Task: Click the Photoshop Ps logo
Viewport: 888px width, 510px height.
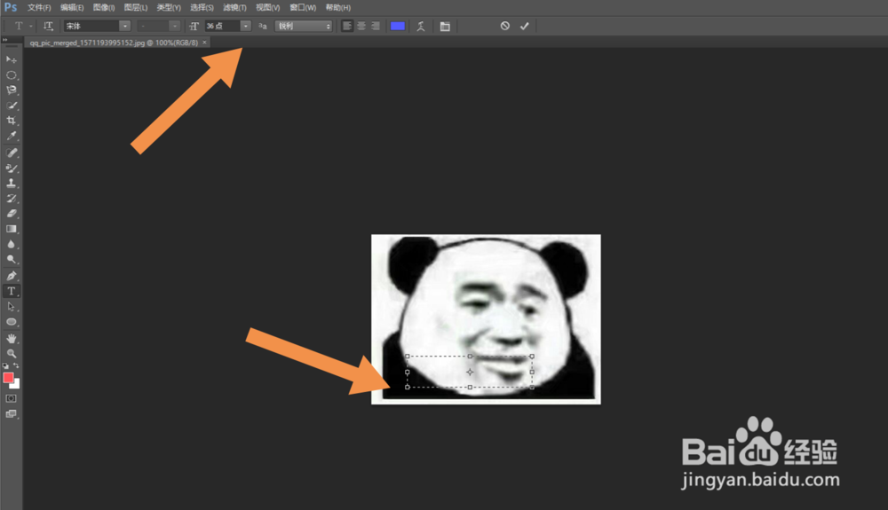Action: (10, 7)
